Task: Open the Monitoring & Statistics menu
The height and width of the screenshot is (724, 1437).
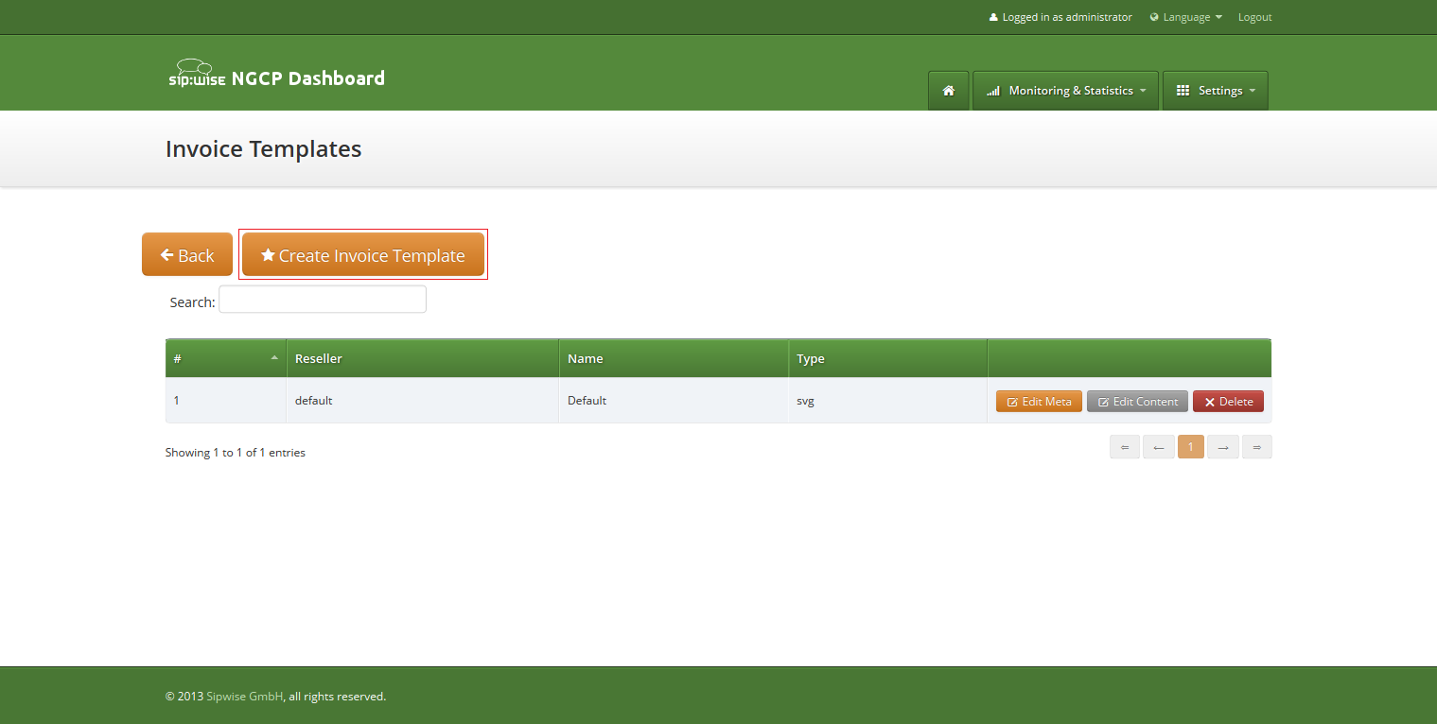Action: [1065, 90]
